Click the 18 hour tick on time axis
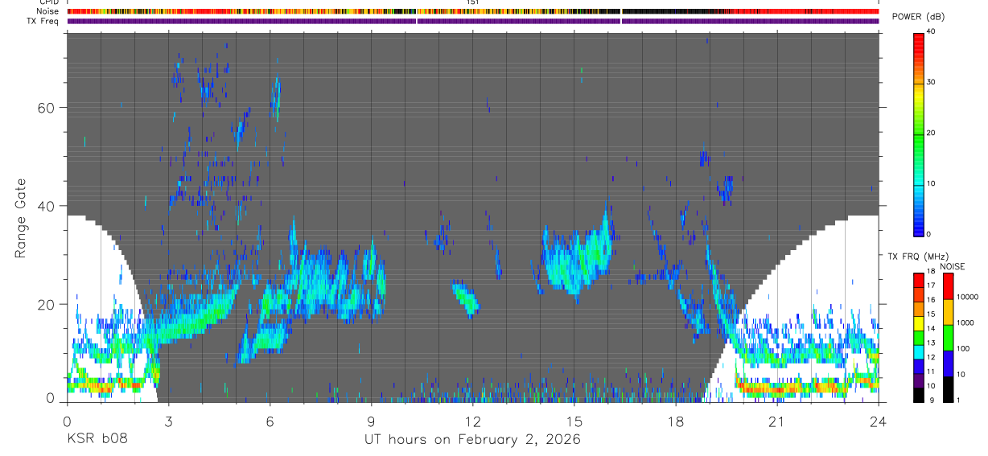The height and width of the screenshot is (456, 988). [676, 421]
